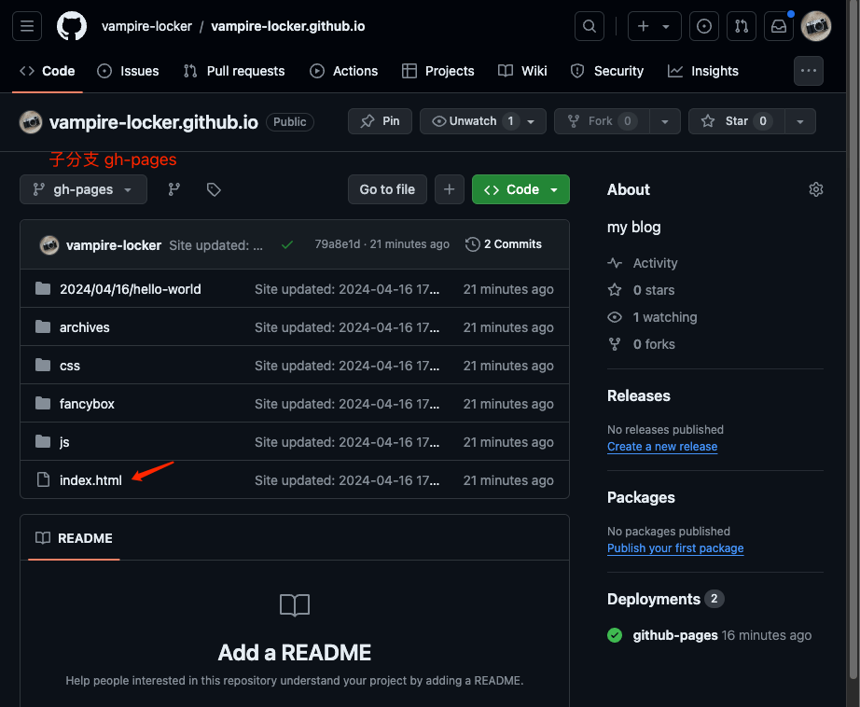
Task: Click the Packages heading
Action: (641, 497)
